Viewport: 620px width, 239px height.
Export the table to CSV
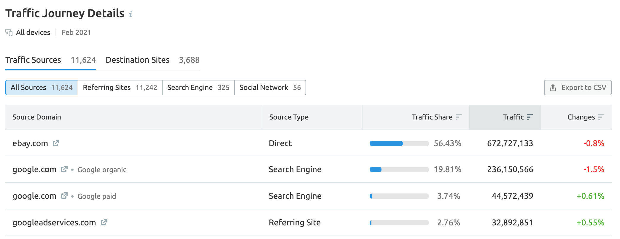[578, 88]
